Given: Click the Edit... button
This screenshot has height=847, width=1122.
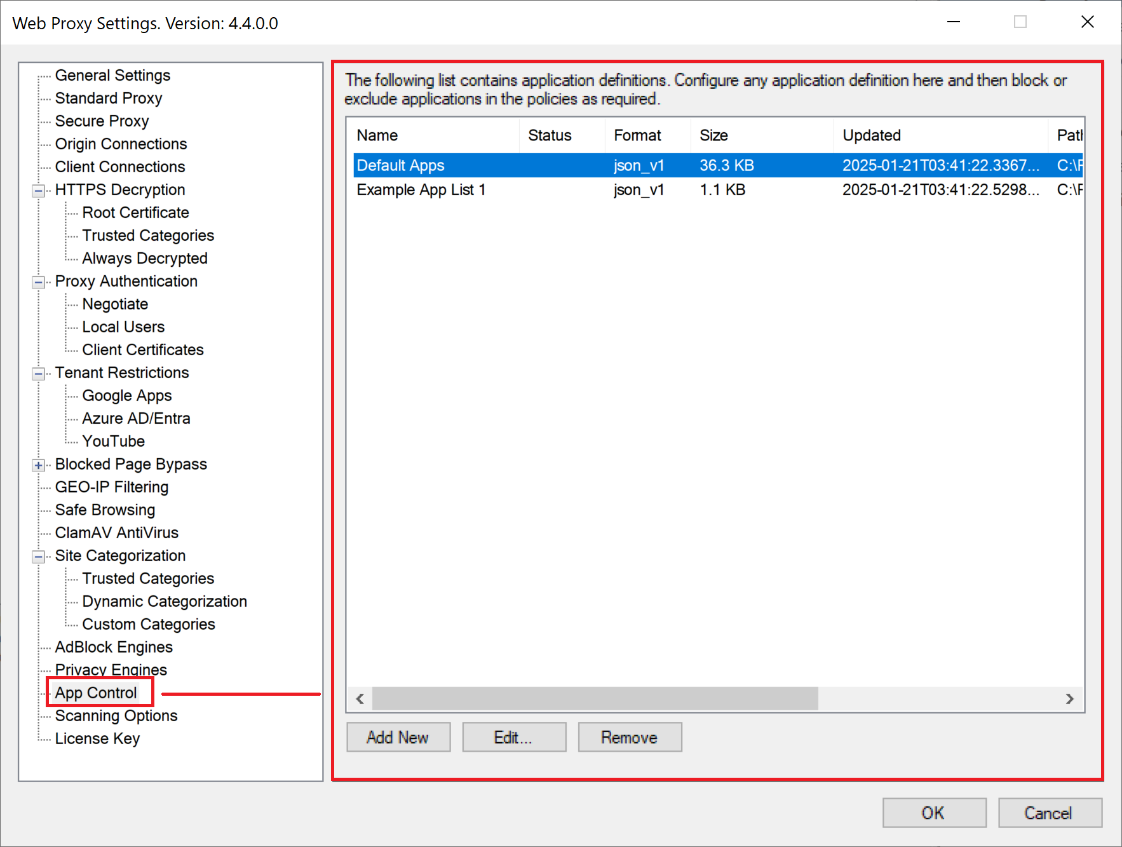Looking at the screenshot, I should tap(514, 737).
